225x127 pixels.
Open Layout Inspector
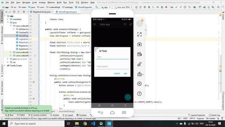click(x=197, y=115)
